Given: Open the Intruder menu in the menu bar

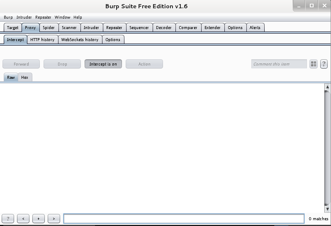Looking at the screenshot, I should click(24, 17).
